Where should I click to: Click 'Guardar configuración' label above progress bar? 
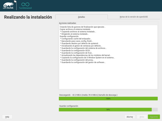(x=69, y=106)
